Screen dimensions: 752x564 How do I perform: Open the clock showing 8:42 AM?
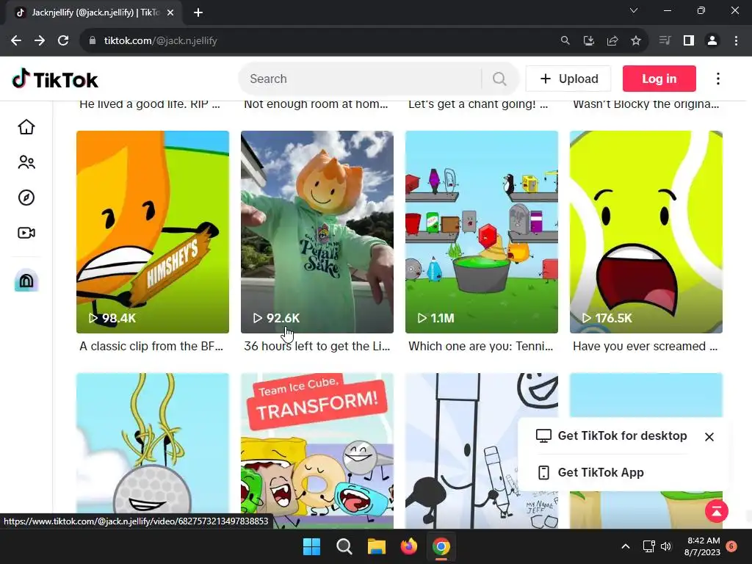[703, 546]
